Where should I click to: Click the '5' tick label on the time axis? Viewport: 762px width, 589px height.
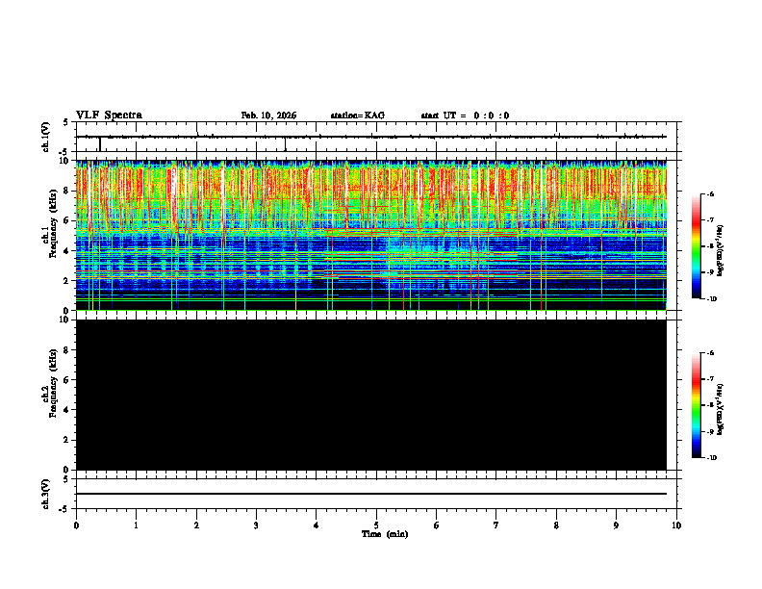point(376,525)
